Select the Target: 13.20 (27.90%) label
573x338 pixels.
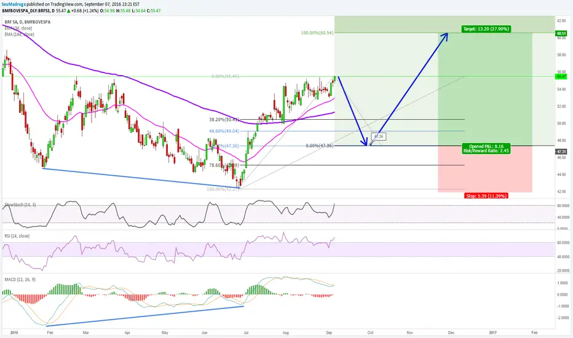coord(486,29)
